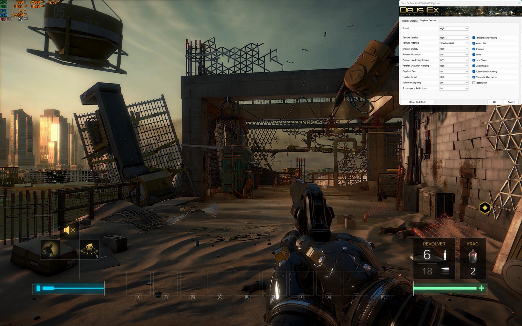Select the frag grenade icon
Screen dimensions: 522x326
point(472,256)
